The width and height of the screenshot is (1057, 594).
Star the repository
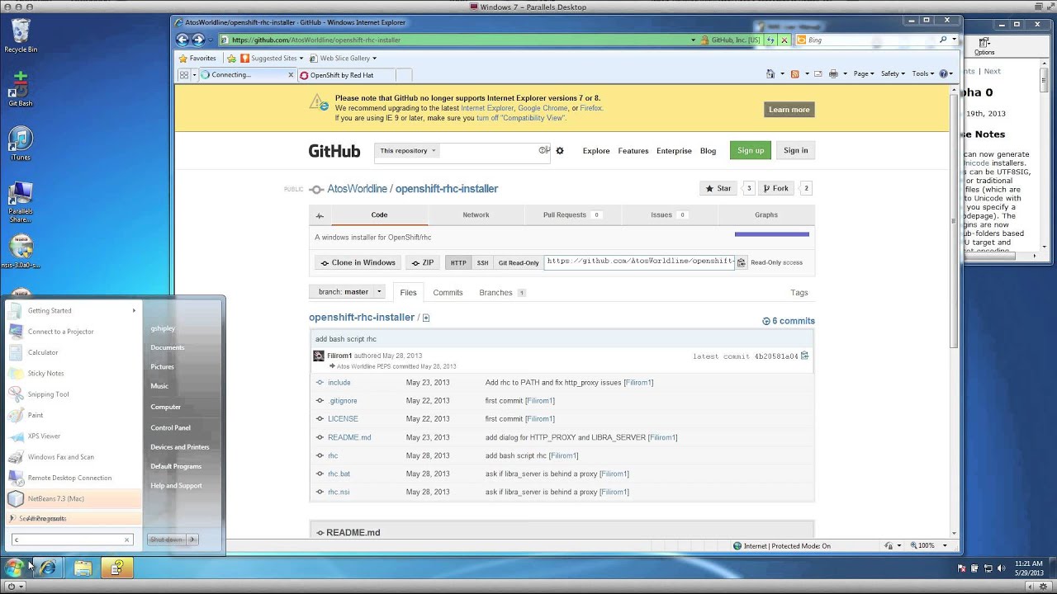(x=718, y=188)
